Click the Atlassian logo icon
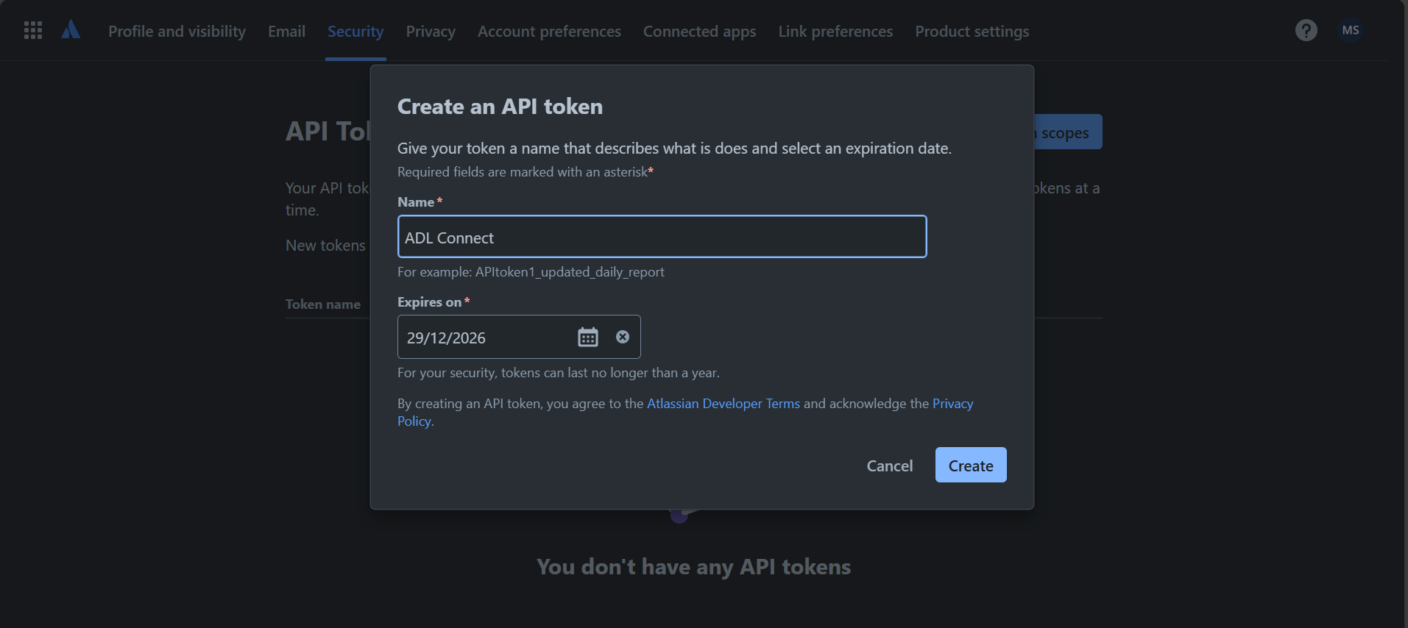The height and width of the screenshot is (628, 1408). pyautogui.click(x=71, y=29)
